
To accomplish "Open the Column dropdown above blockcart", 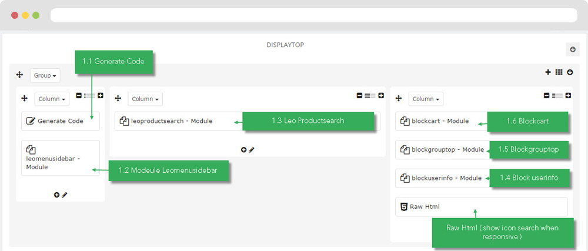I will click(426, 99).
